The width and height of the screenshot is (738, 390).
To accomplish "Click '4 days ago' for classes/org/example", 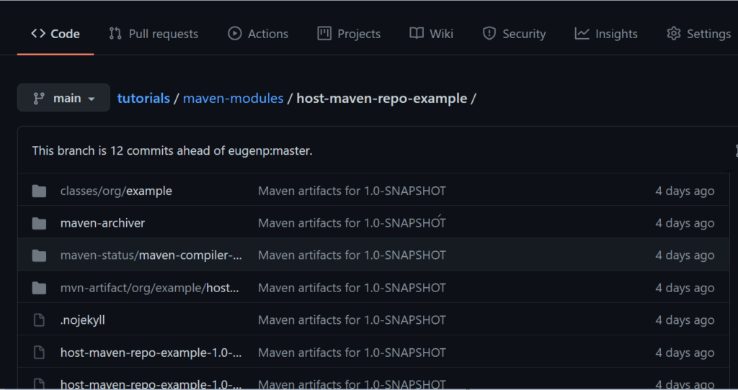I will coord(685,191).
